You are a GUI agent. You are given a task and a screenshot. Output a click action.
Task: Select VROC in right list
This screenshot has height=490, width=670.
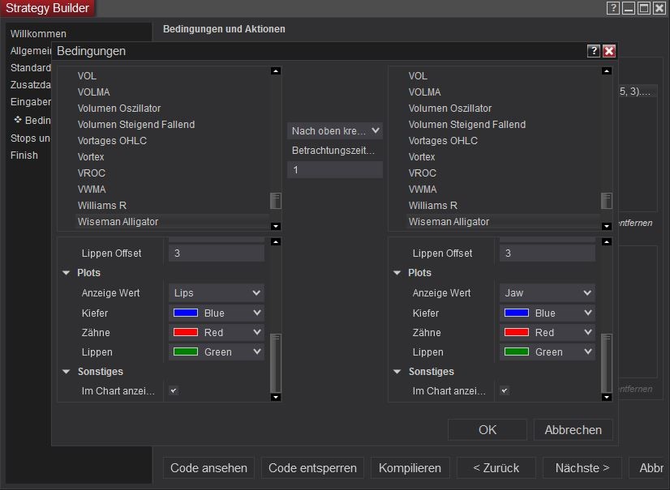point(422,173)
